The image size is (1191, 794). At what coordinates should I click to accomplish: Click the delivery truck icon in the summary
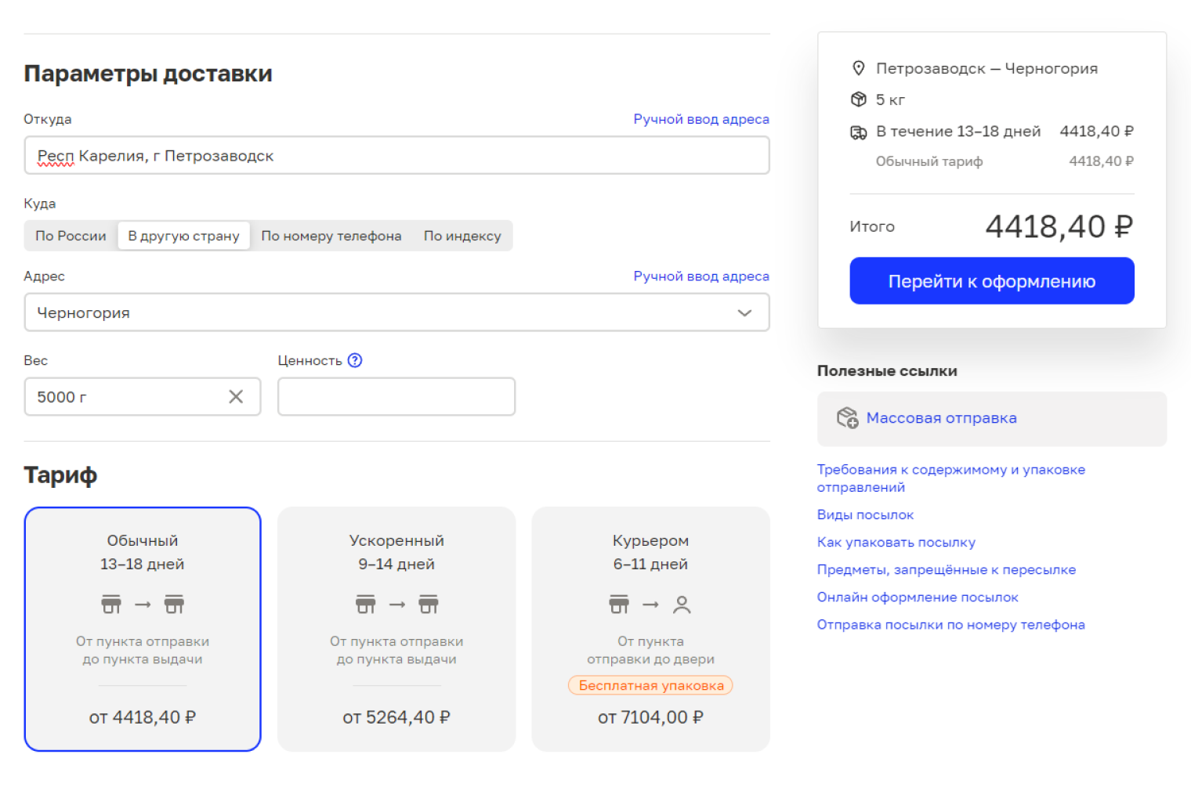[859, 132]
